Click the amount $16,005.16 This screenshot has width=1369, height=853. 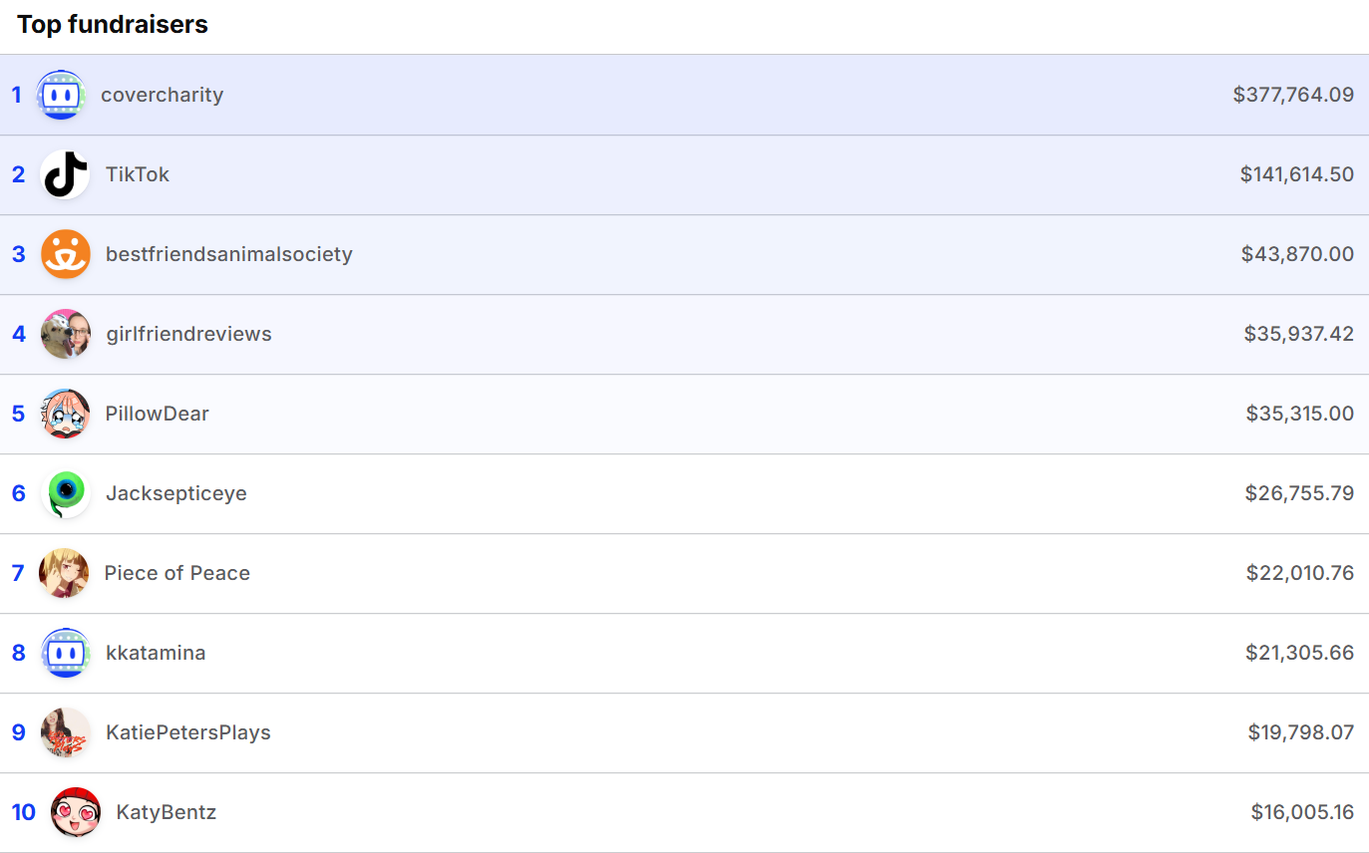pyautogui.click(x=1302, y=812)
